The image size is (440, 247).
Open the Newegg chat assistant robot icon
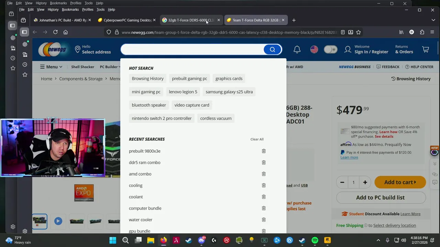[x=434, y=151]
